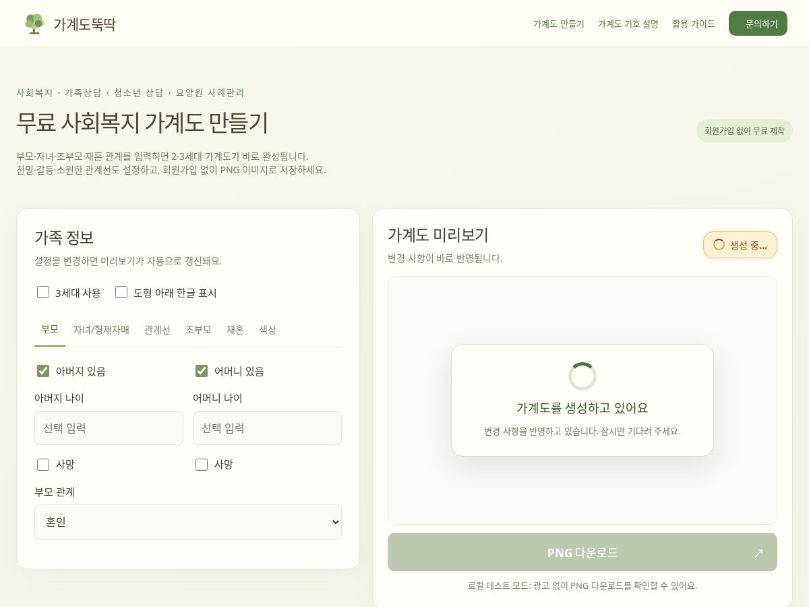Image resolution: width=809 pixels, height=607 pixels.
Task: Open the 재혼 tab
Action: 235,330
